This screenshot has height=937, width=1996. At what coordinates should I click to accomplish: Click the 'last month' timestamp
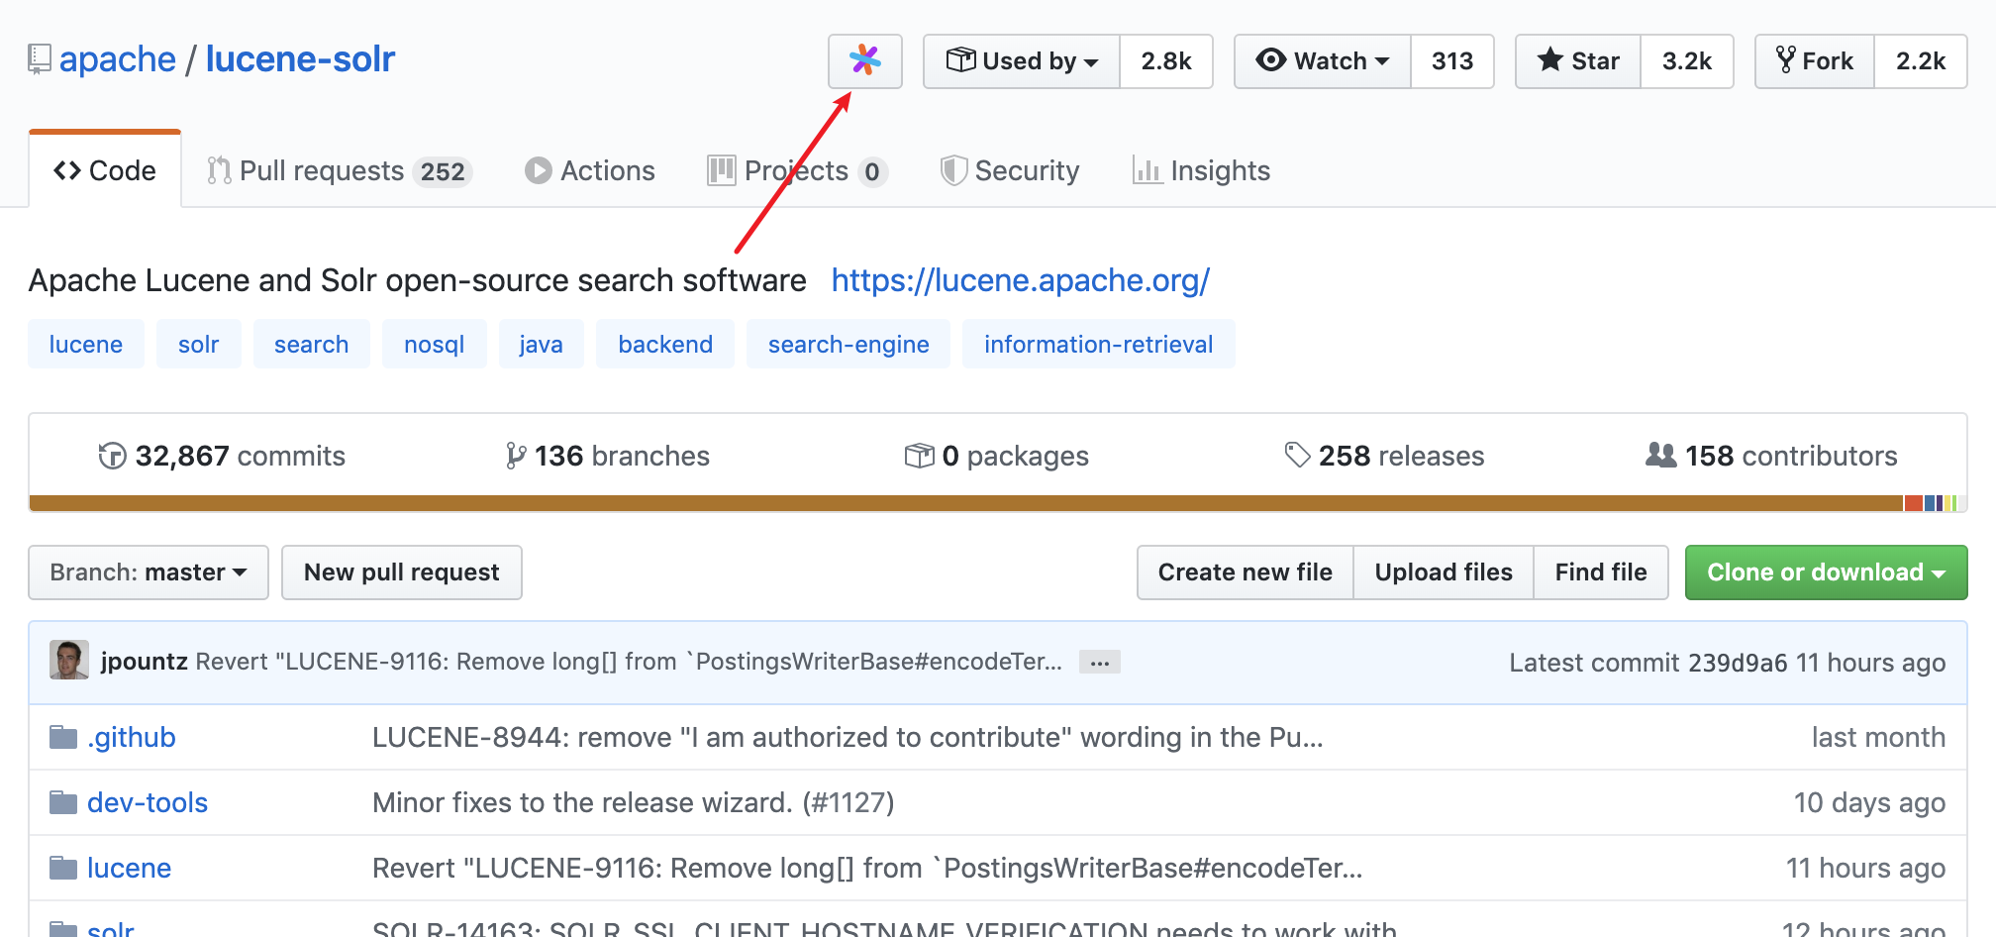tap(1878, 737)
